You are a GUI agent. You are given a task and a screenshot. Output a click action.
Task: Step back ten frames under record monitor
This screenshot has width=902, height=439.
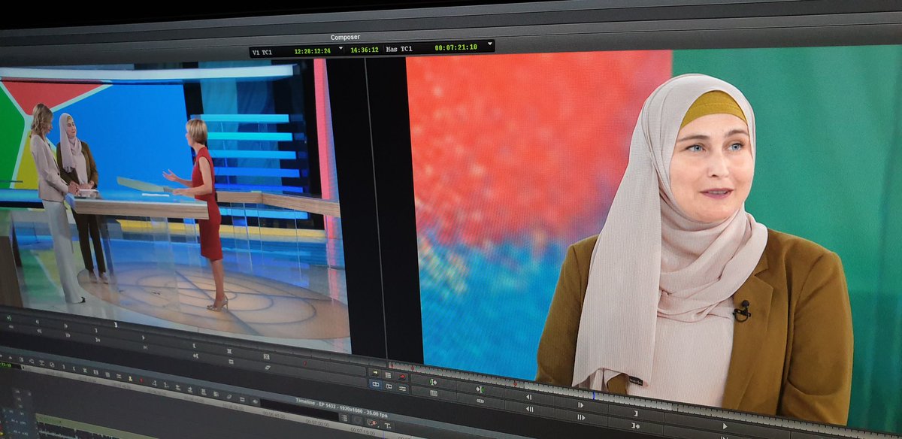click(x=529, y=409)
